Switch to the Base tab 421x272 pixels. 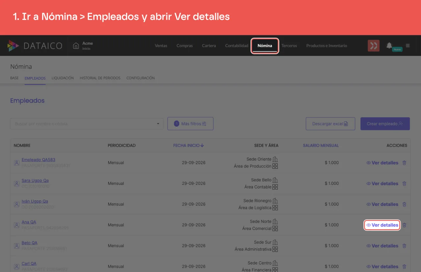[14, 78]
